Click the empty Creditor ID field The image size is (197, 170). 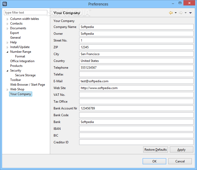136,142
